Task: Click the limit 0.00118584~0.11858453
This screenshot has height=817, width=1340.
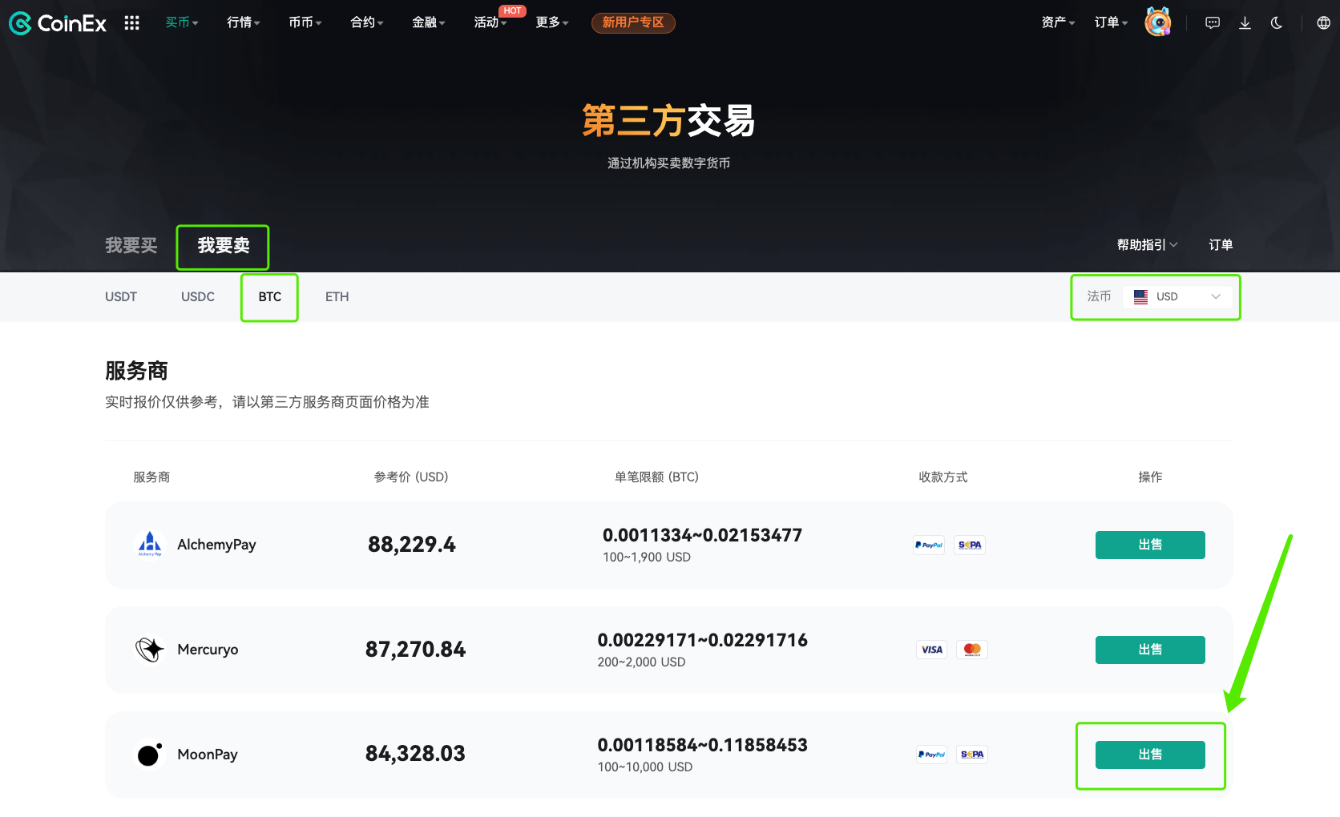Action: click(x=702, y=745)
